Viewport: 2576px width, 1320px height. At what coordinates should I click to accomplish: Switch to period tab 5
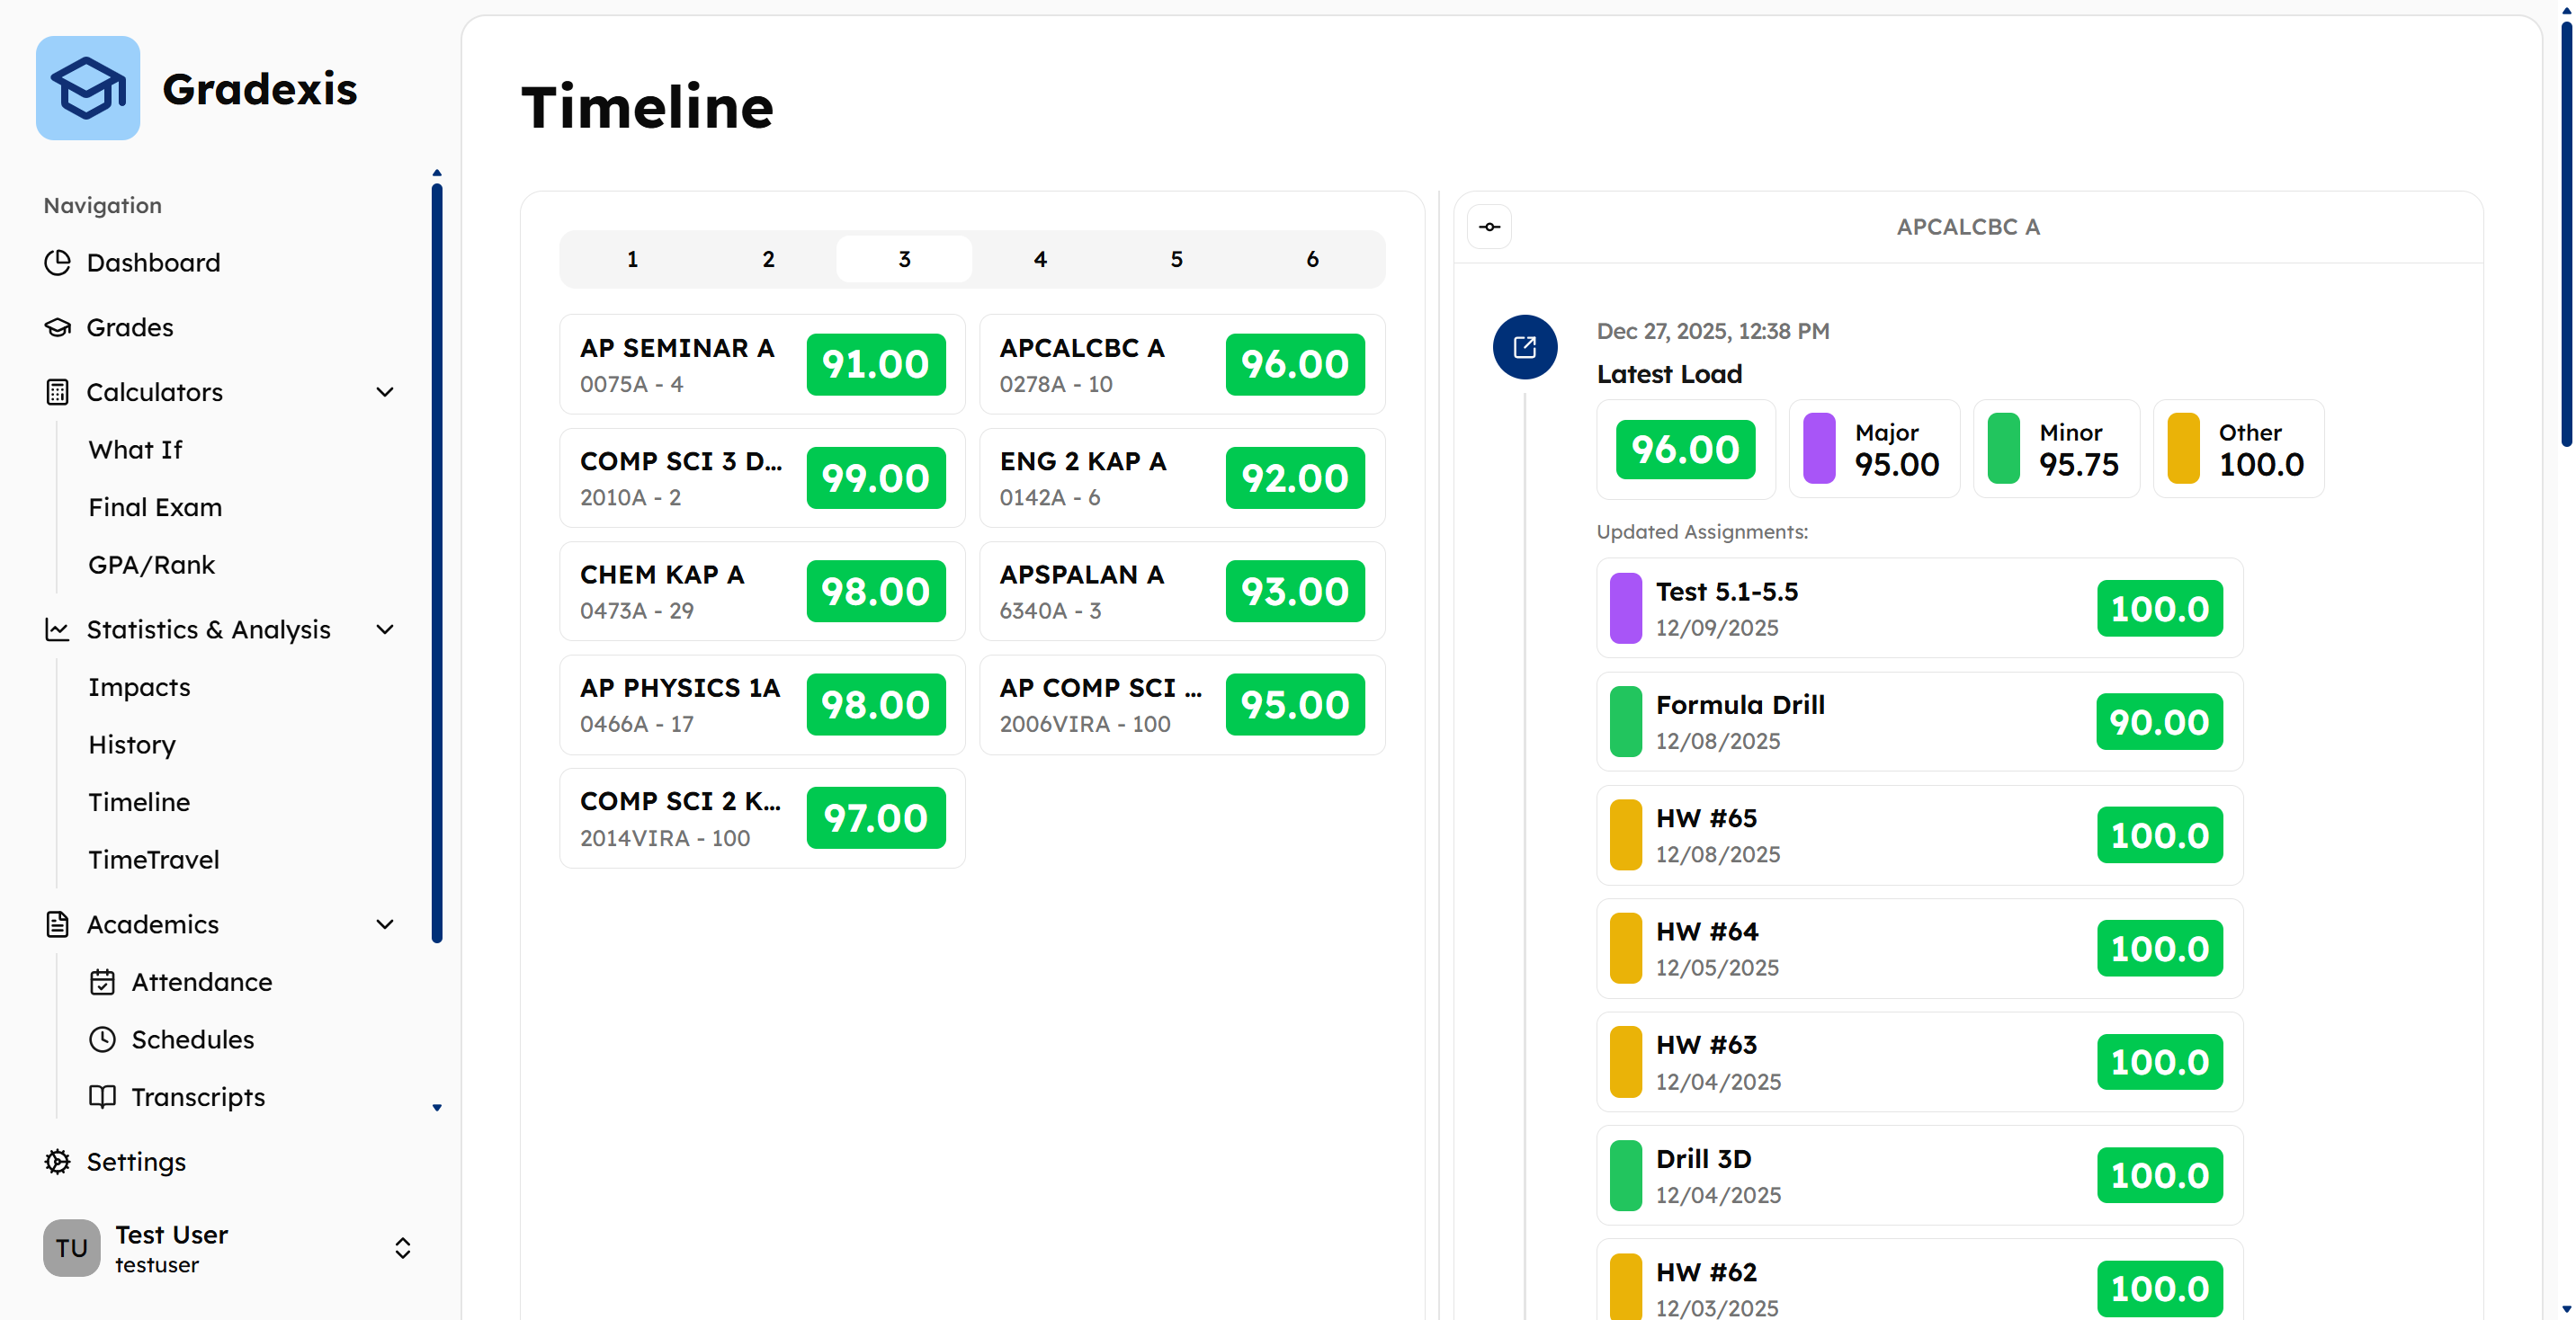(x=1176, y=259)
